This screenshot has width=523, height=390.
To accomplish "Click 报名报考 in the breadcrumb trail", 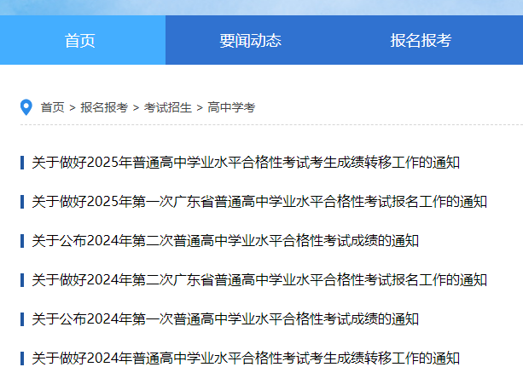I will (x=104, y=107).
